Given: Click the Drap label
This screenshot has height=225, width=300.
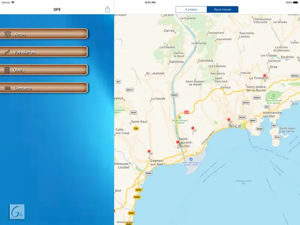Looking at the screenshot, I should click(273, 67).
